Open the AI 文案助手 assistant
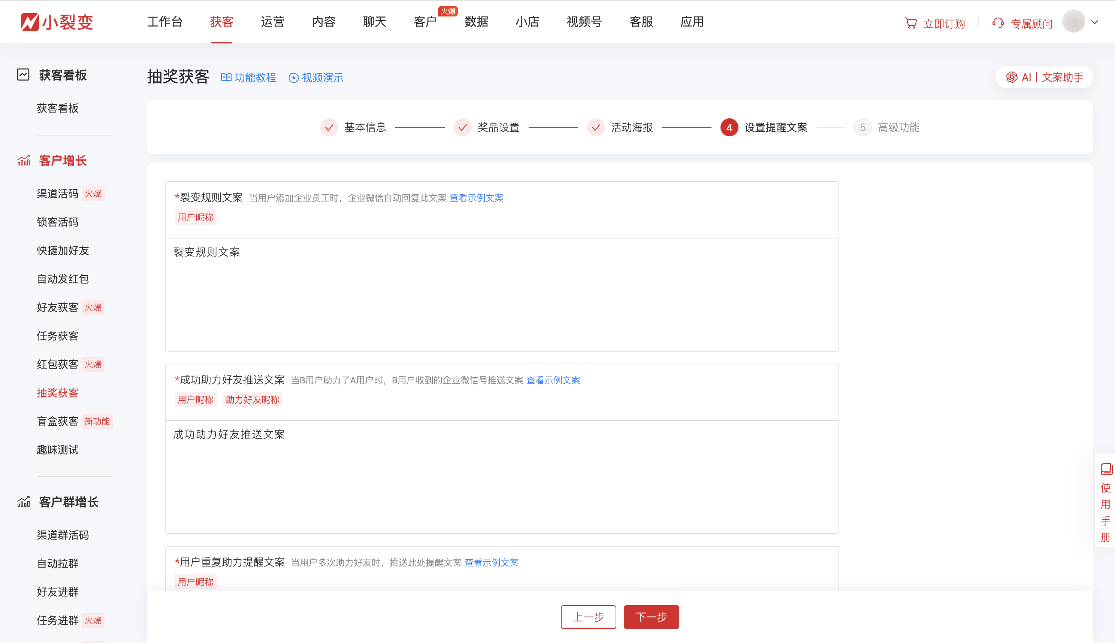The height and width of the screenshot is (644, 1115). click(x=1044, y=77)
